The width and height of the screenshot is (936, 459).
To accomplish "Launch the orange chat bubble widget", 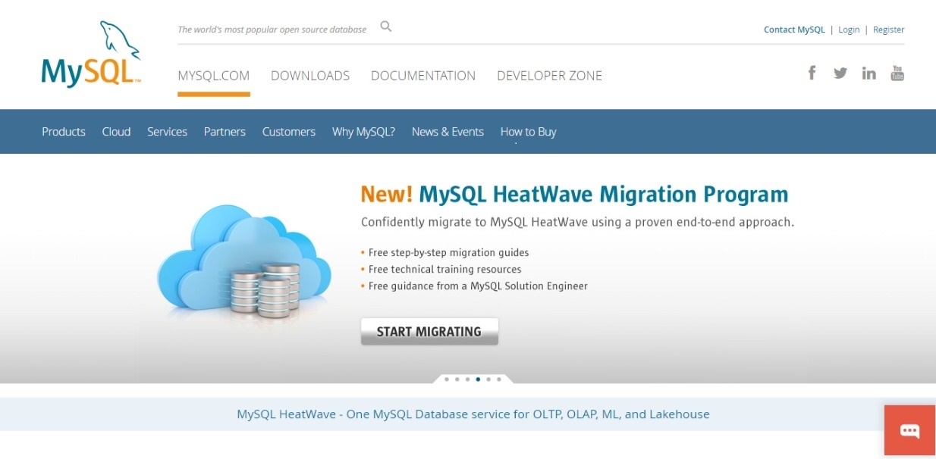I will click(x=909, y=430).
